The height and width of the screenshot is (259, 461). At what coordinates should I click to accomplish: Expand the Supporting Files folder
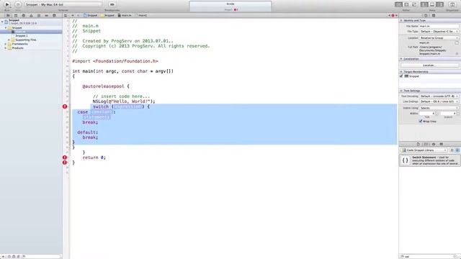point(9,40)
